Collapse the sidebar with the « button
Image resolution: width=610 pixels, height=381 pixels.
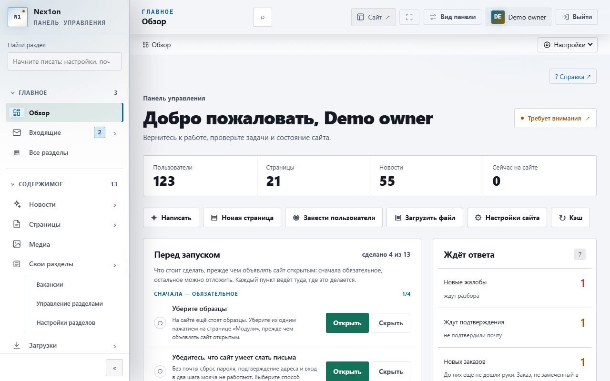pyautogui.click(x=114, y=368)
